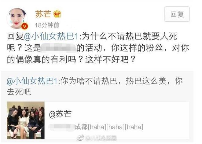The height and width of the screenshot is (144, 202).
Task: Select the quoted comment ending 你去死吧
Action: [95, 87]
